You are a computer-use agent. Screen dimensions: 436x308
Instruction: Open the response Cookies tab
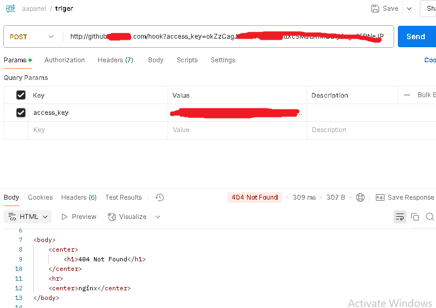pyautogui.click(x=40, y=197)
